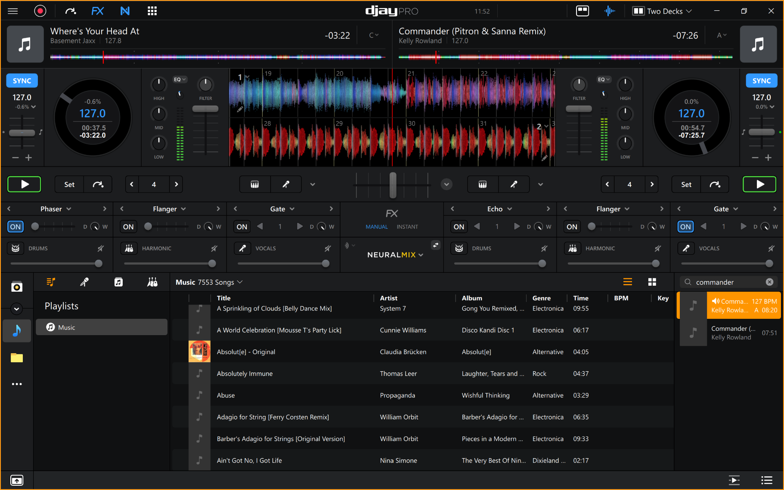Open the more options dots in sidebar
The image size is (784, 490).
tap(17, 384)
